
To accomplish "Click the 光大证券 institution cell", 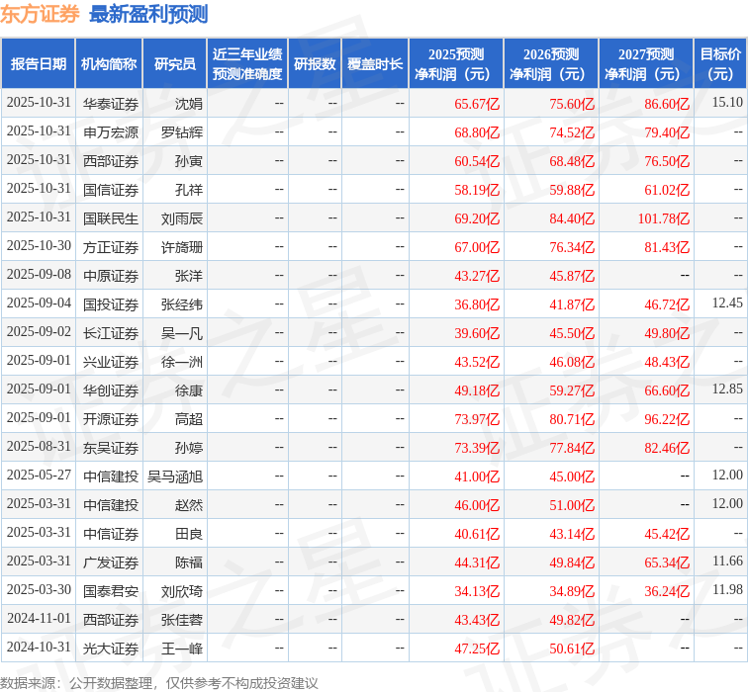I will pyautogui.click(x=111, y=649).
